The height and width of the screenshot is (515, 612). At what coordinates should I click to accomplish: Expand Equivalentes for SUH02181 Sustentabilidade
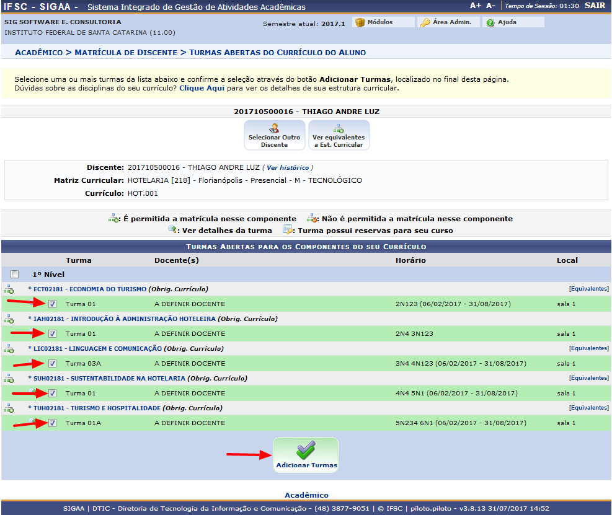588,378
